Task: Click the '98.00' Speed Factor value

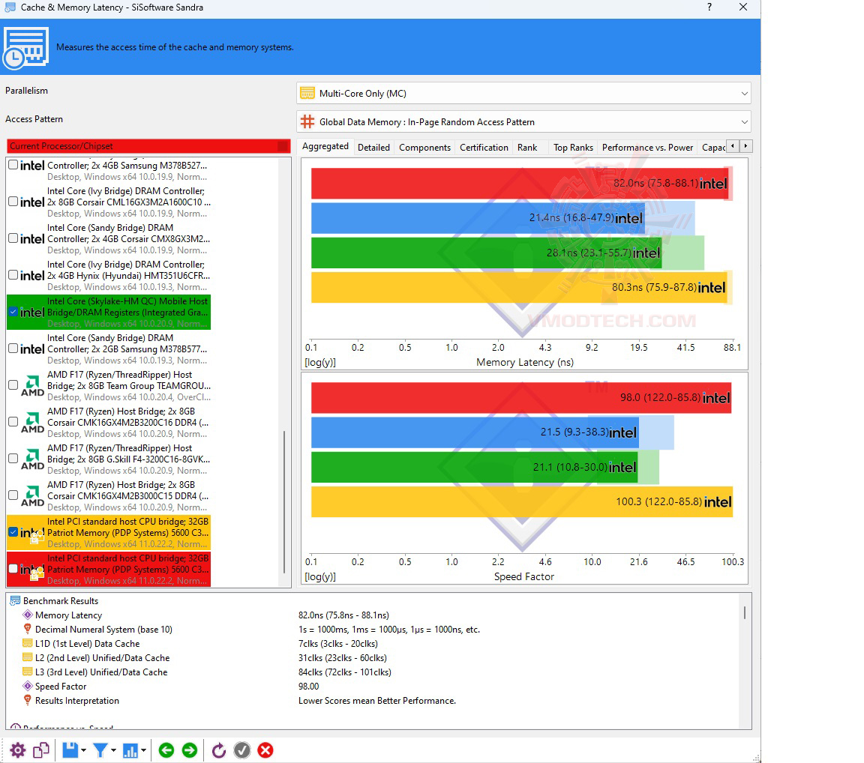Action: click(x=308, y=686)
